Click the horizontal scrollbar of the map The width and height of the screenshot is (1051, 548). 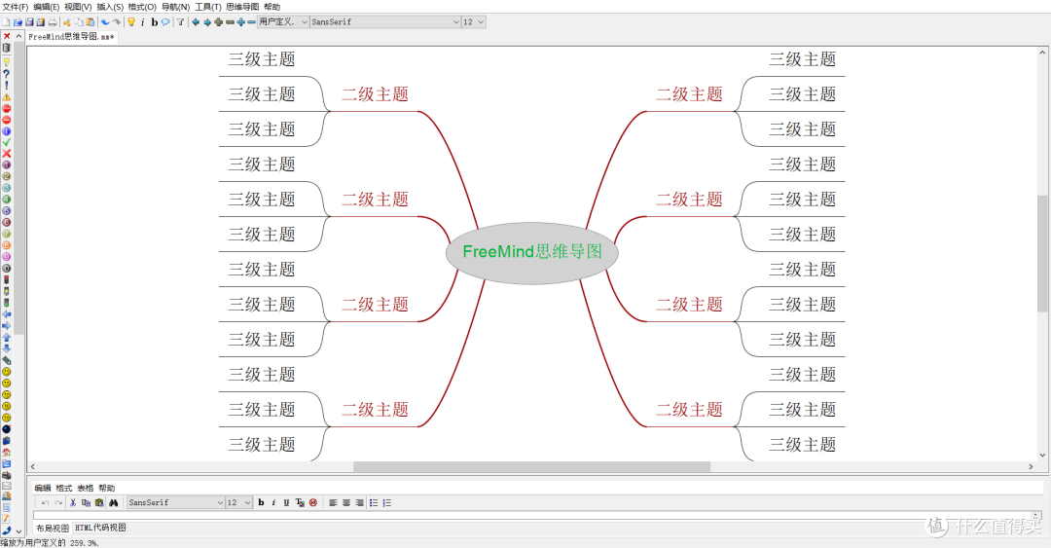click(x=531, y=466)
